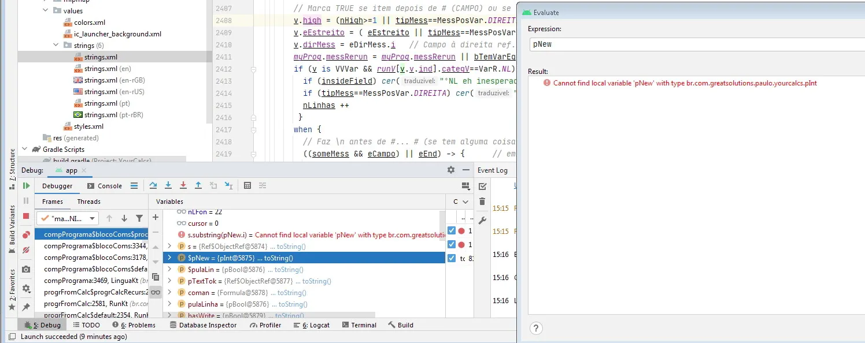
Task: Select the Frames tab
Action: (53, 202)
